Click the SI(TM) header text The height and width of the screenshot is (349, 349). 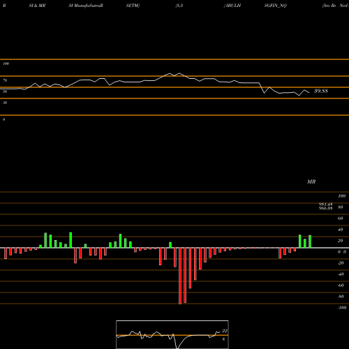(133, 6)
